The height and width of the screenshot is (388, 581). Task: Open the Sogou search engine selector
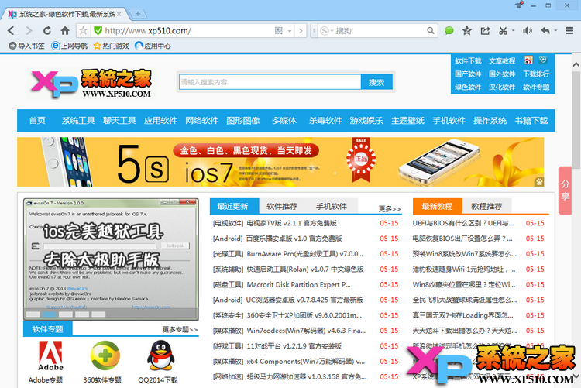[x=326, y=30]
